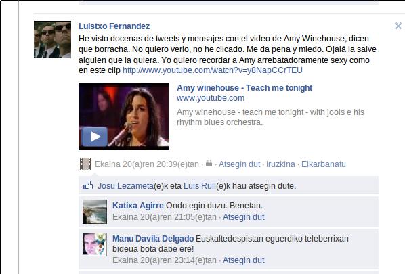405x274 pixels.
Task: Click the lock privacy icon
Action: click(x=209, y=163)
